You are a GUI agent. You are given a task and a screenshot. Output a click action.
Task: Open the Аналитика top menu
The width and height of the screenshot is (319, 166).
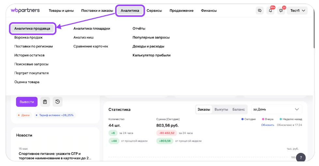130,10
